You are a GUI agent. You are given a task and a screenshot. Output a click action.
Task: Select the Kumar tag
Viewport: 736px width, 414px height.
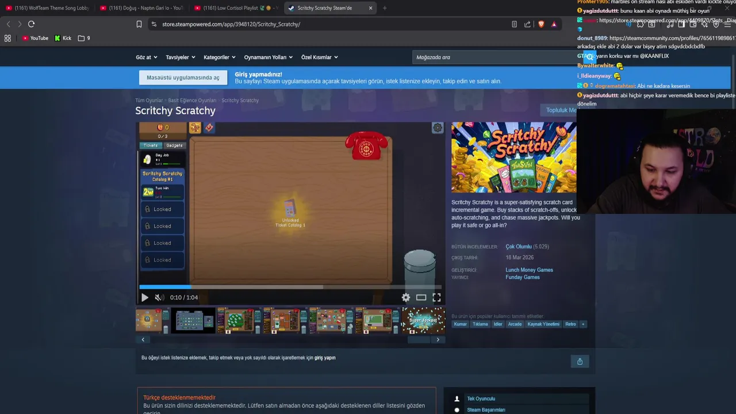pyautogui.click(x=461, y=324)
